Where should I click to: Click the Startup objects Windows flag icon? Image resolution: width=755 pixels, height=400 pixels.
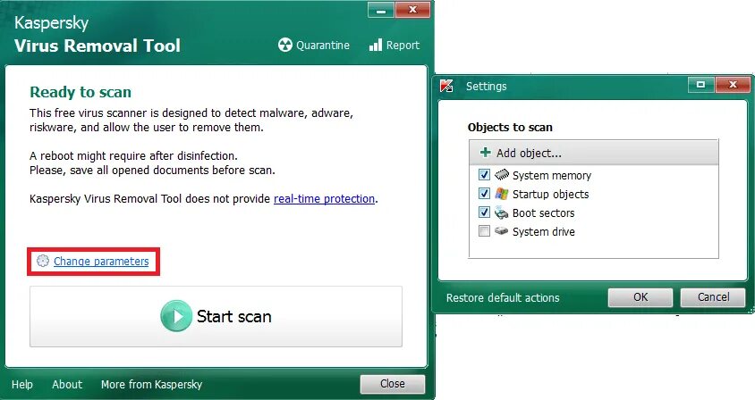click(501, 193)
